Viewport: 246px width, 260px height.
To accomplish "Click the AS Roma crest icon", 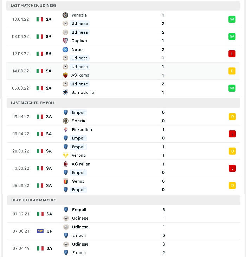I will (65, 75).
